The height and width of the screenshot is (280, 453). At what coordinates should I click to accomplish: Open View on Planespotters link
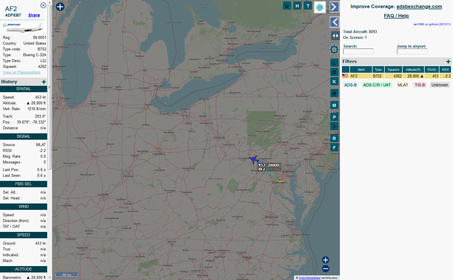(x=22, y=72)
